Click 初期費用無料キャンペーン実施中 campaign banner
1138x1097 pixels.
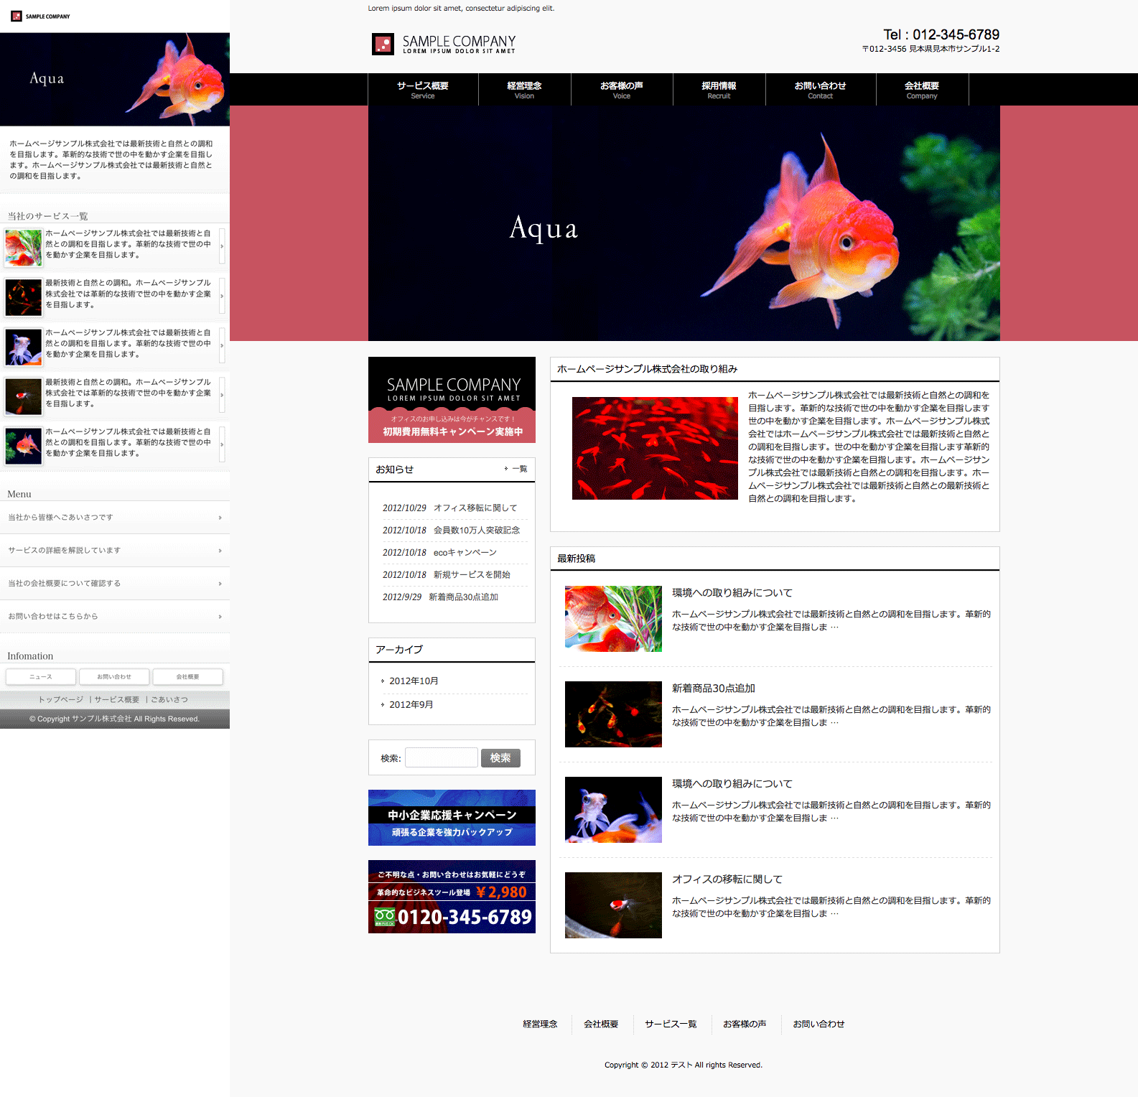click(452, 400)
